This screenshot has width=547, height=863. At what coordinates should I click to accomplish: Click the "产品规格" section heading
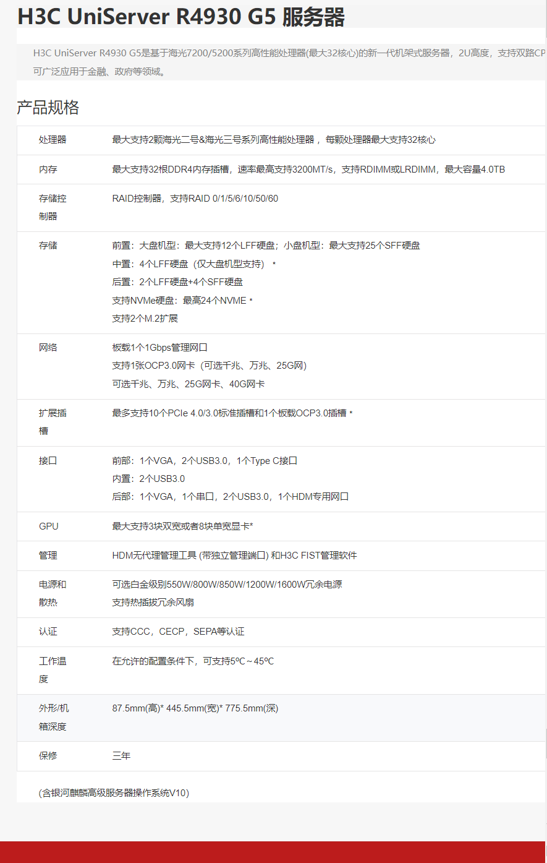pos(48,108)
